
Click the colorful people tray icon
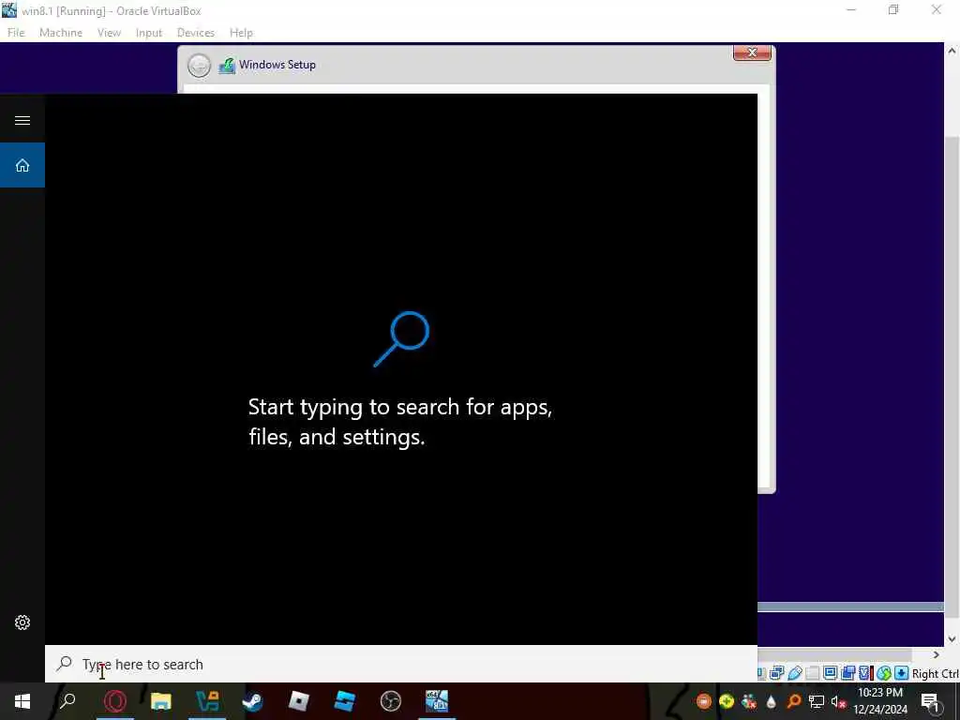(749, 702)
